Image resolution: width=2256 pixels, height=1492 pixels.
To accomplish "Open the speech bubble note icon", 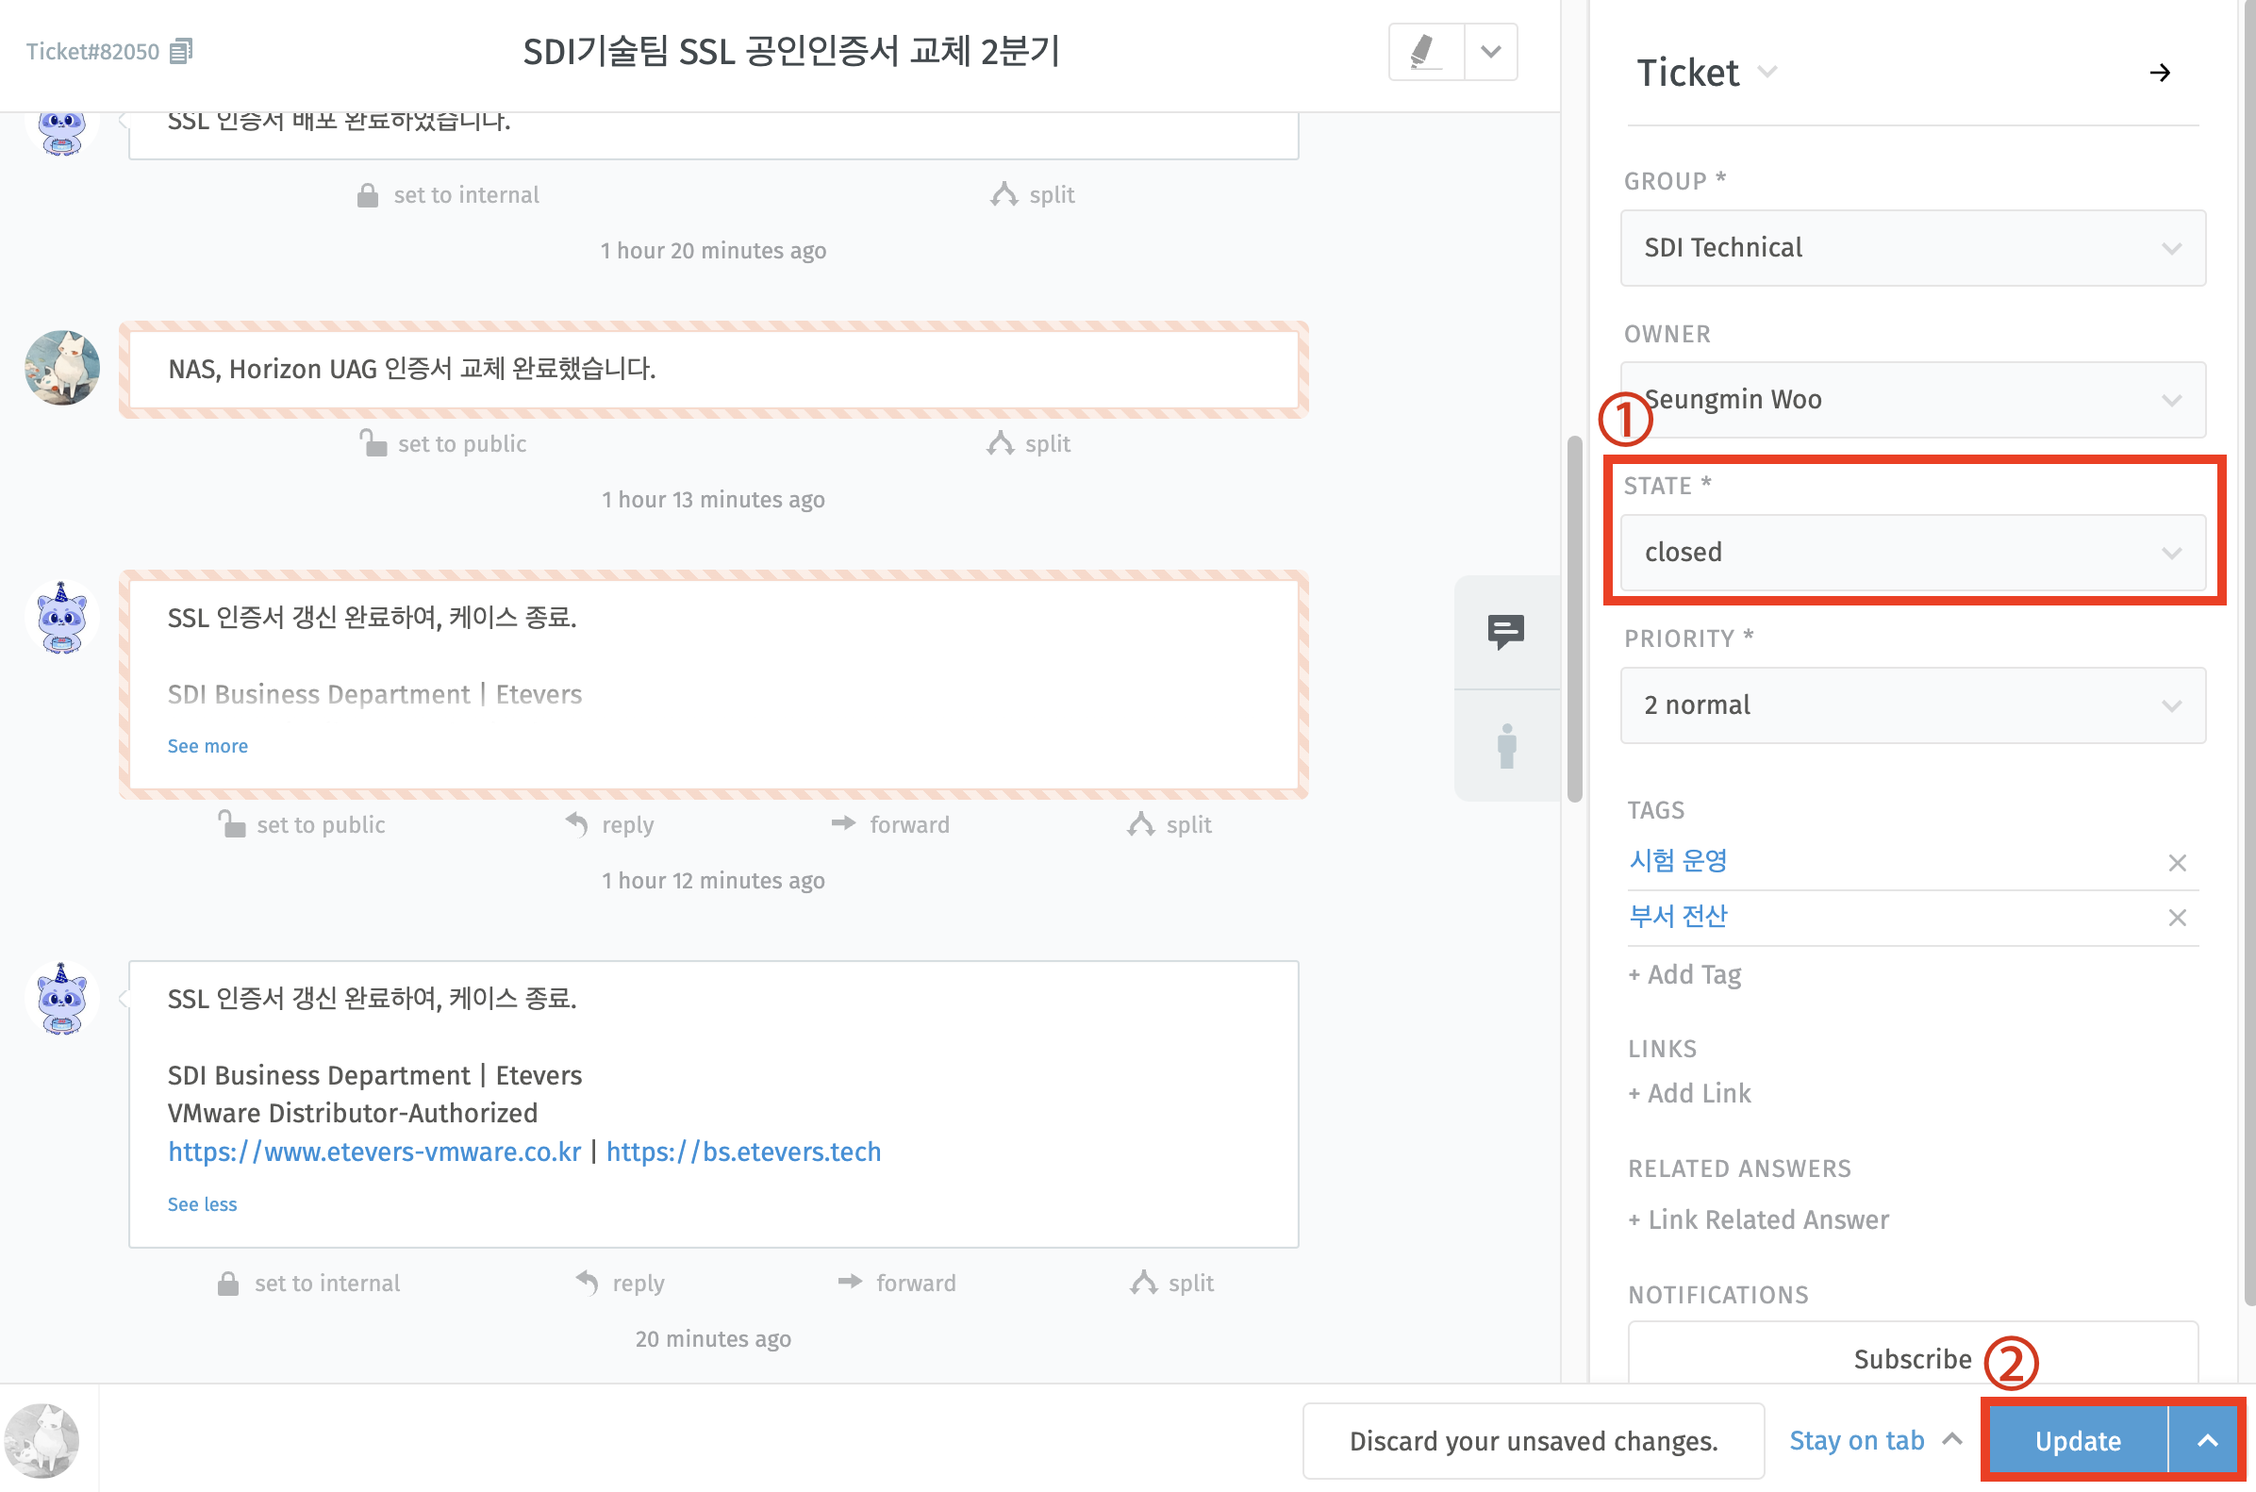I will coord(1505,632).
